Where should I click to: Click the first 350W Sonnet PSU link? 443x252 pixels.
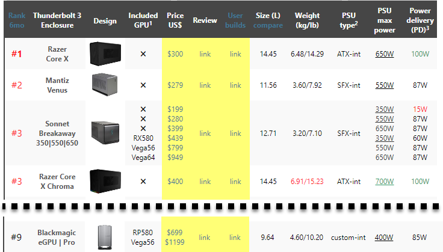click(x=385, y=109)
